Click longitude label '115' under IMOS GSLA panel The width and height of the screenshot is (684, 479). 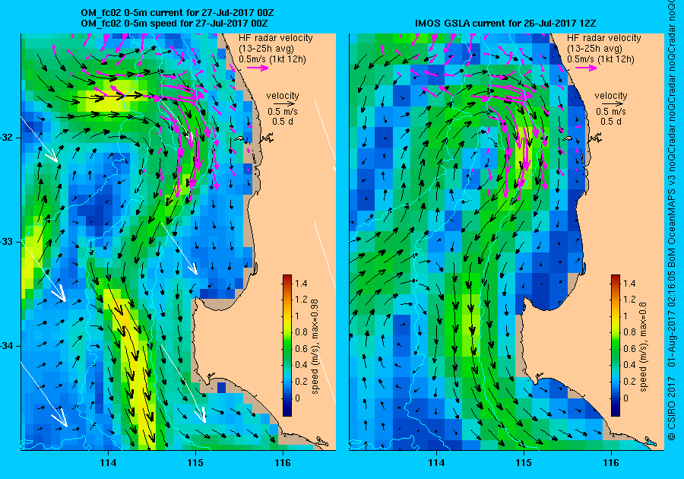524,463
